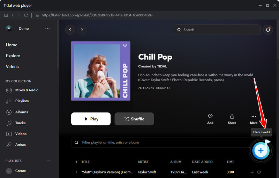Viewport: 279px width, 178px height.
Task: Go to Home in the sidebar
Action: tap(12, 45)
